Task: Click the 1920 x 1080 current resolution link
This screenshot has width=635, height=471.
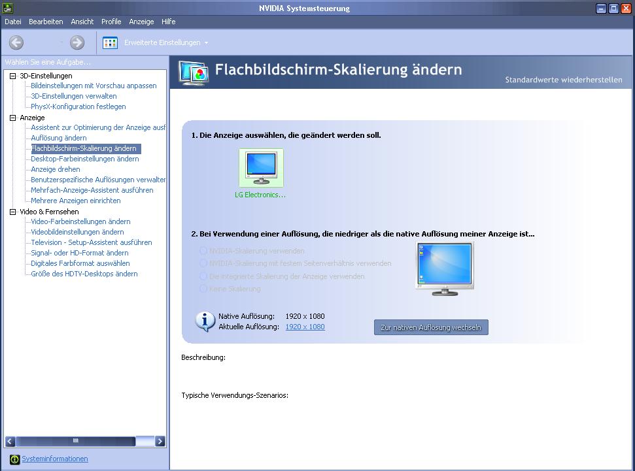Action: 305,327
